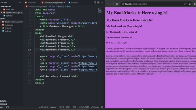The height and width of the screenshot is (110, 196).
Task: Switch to the index.html editor tab
Action: tap(31, 3)
